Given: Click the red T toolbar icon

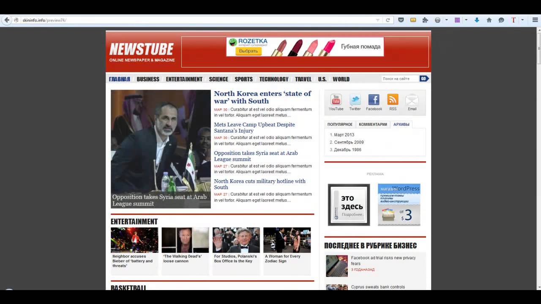Looking at the screenshot, I should [514, 20].
